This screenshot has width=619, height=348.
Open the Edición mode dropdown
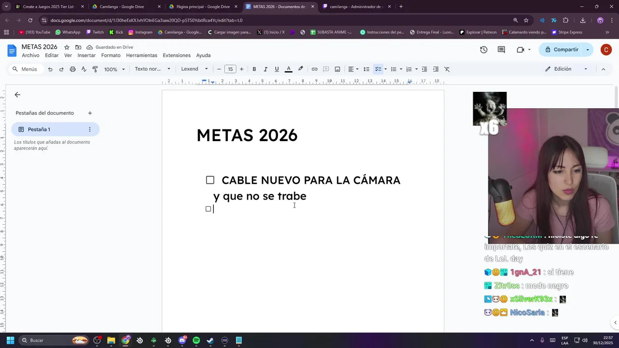[566, 69]
